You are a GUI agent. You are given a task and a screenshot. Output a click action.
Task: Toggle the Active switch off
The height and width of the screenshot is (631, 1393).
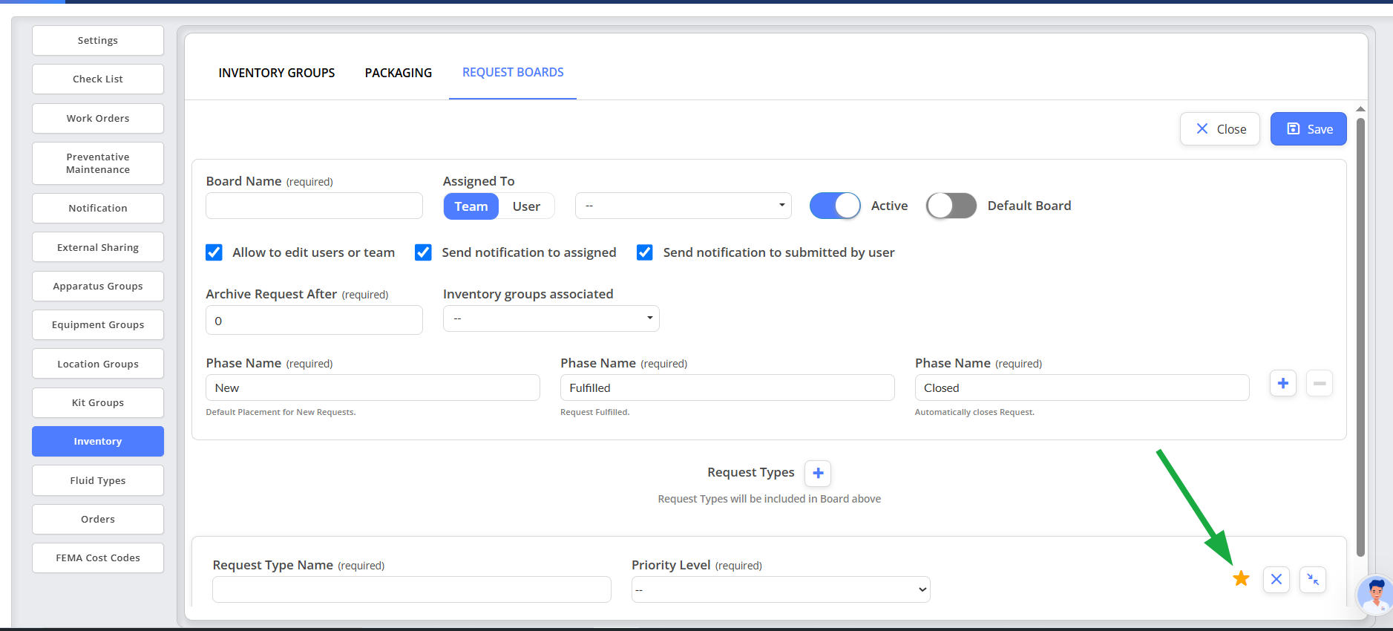pos(835,206)
